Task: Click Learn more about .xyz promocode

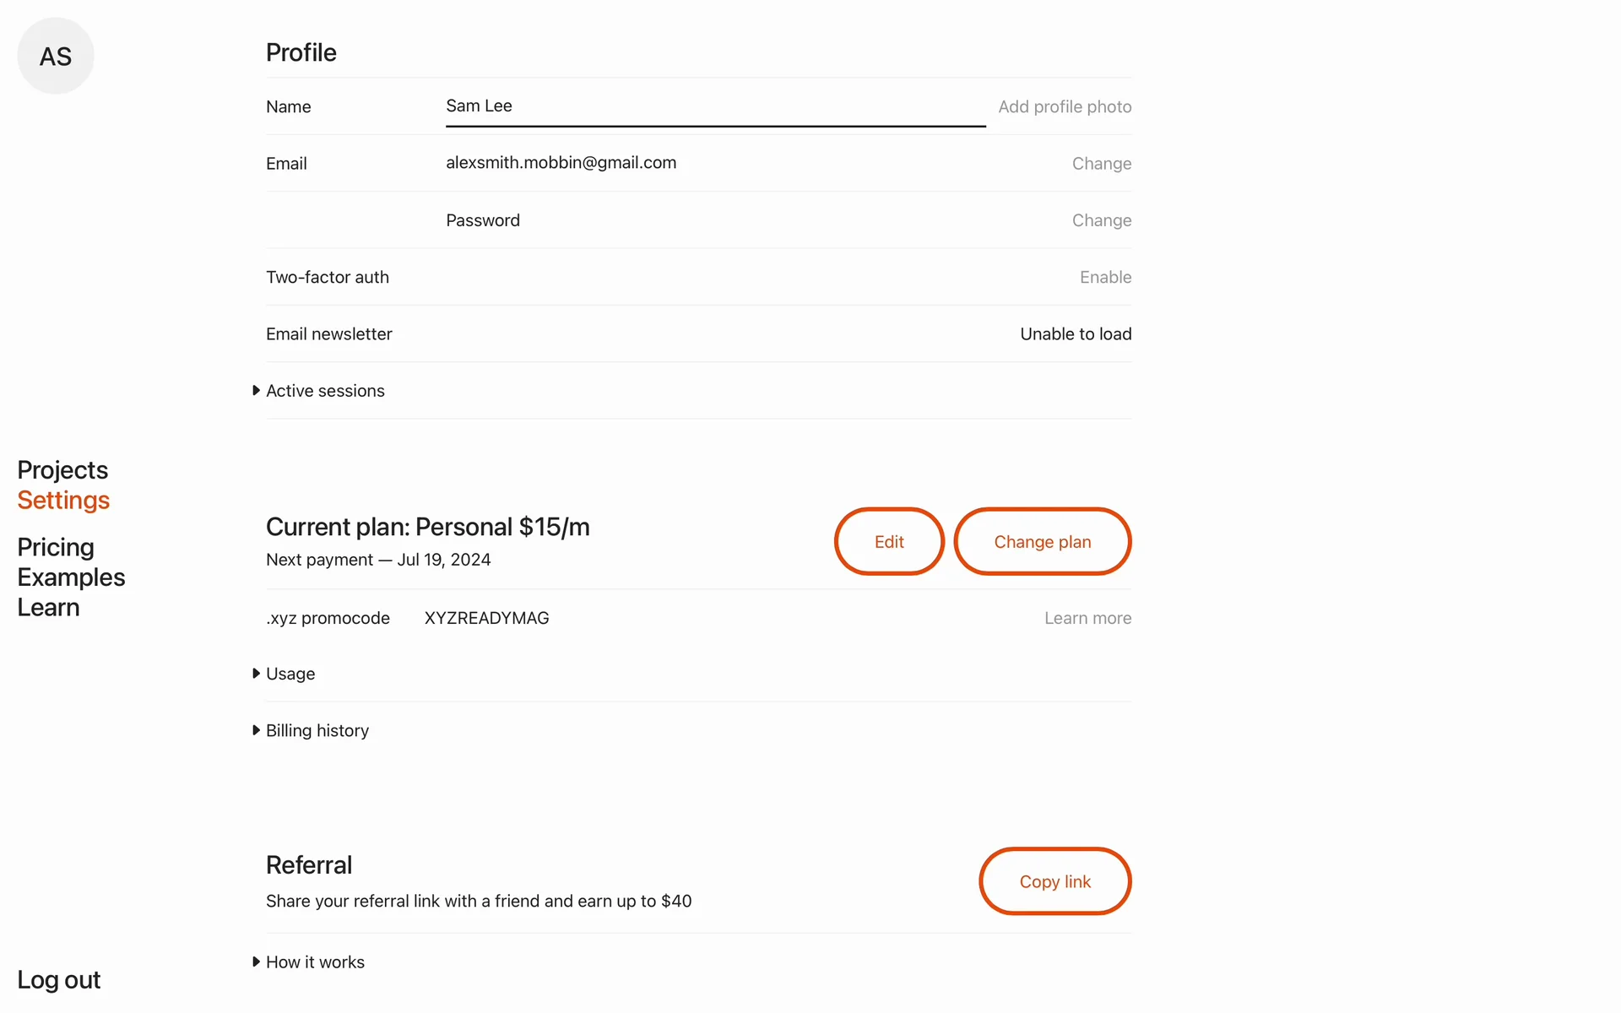Action: pyautogui.click(x=1087, y=618)
